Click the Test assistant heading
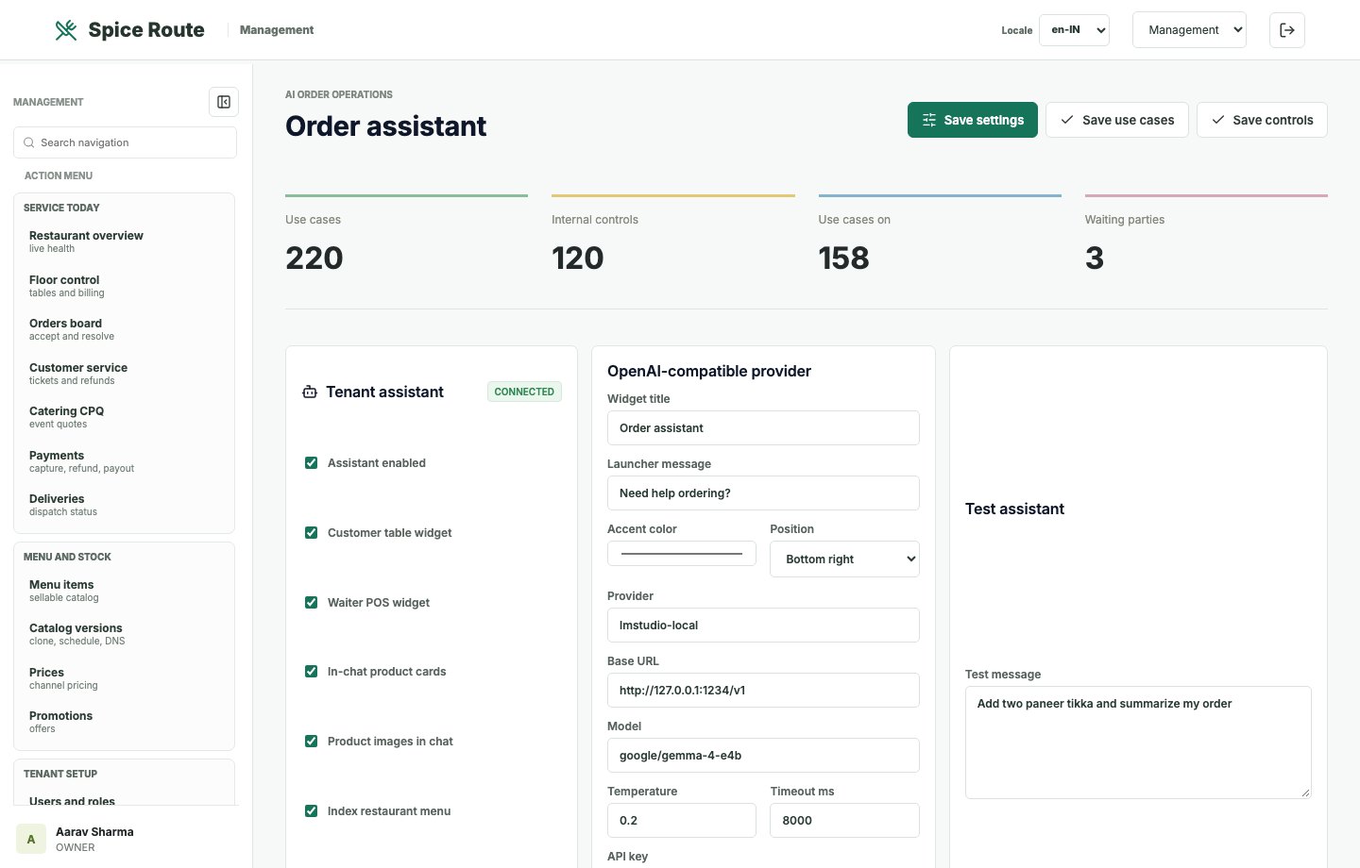The width and height of the screenshot is (1360, 868). (1014, 509)
